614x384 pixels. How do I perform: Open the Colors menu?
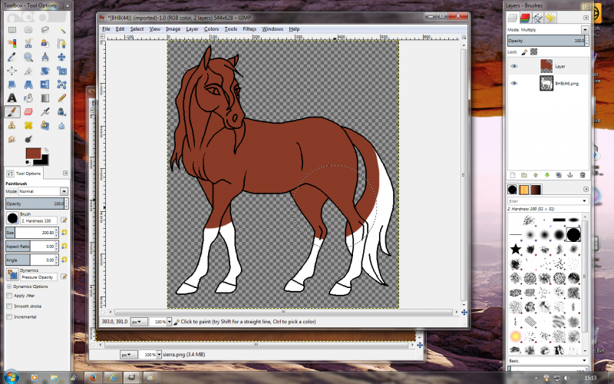(x=211, y=29)
